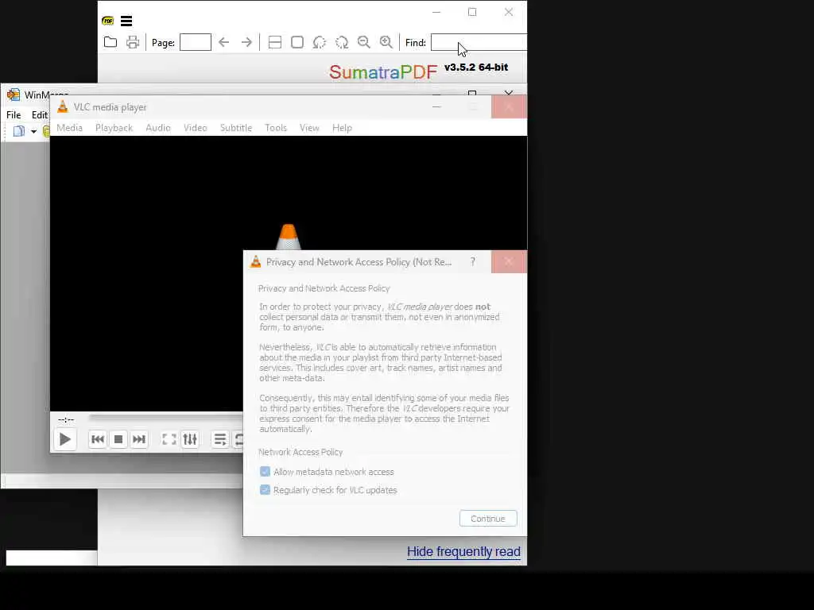814x610 pixels.
Task: Click the Continue button in privacy dialog
Action: coord(488,518)
